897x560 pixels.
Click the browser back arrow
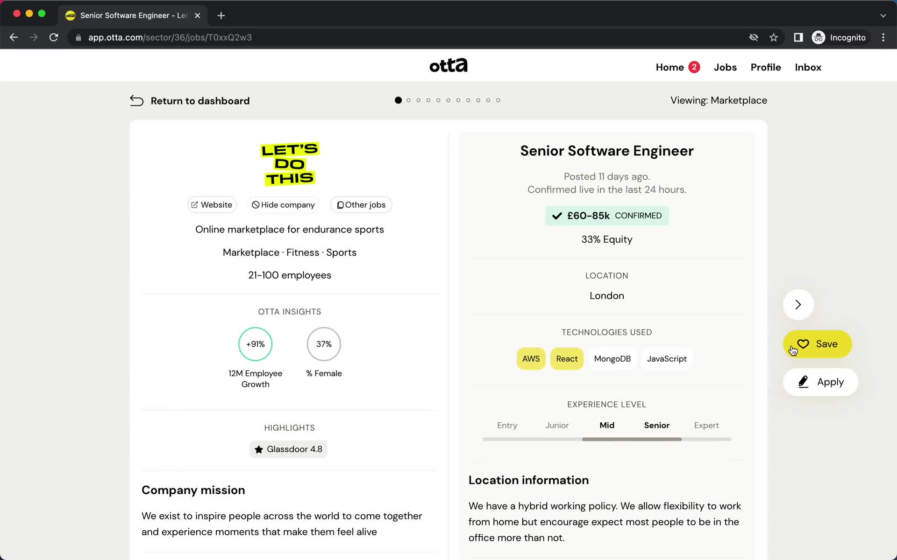(14, 37)
